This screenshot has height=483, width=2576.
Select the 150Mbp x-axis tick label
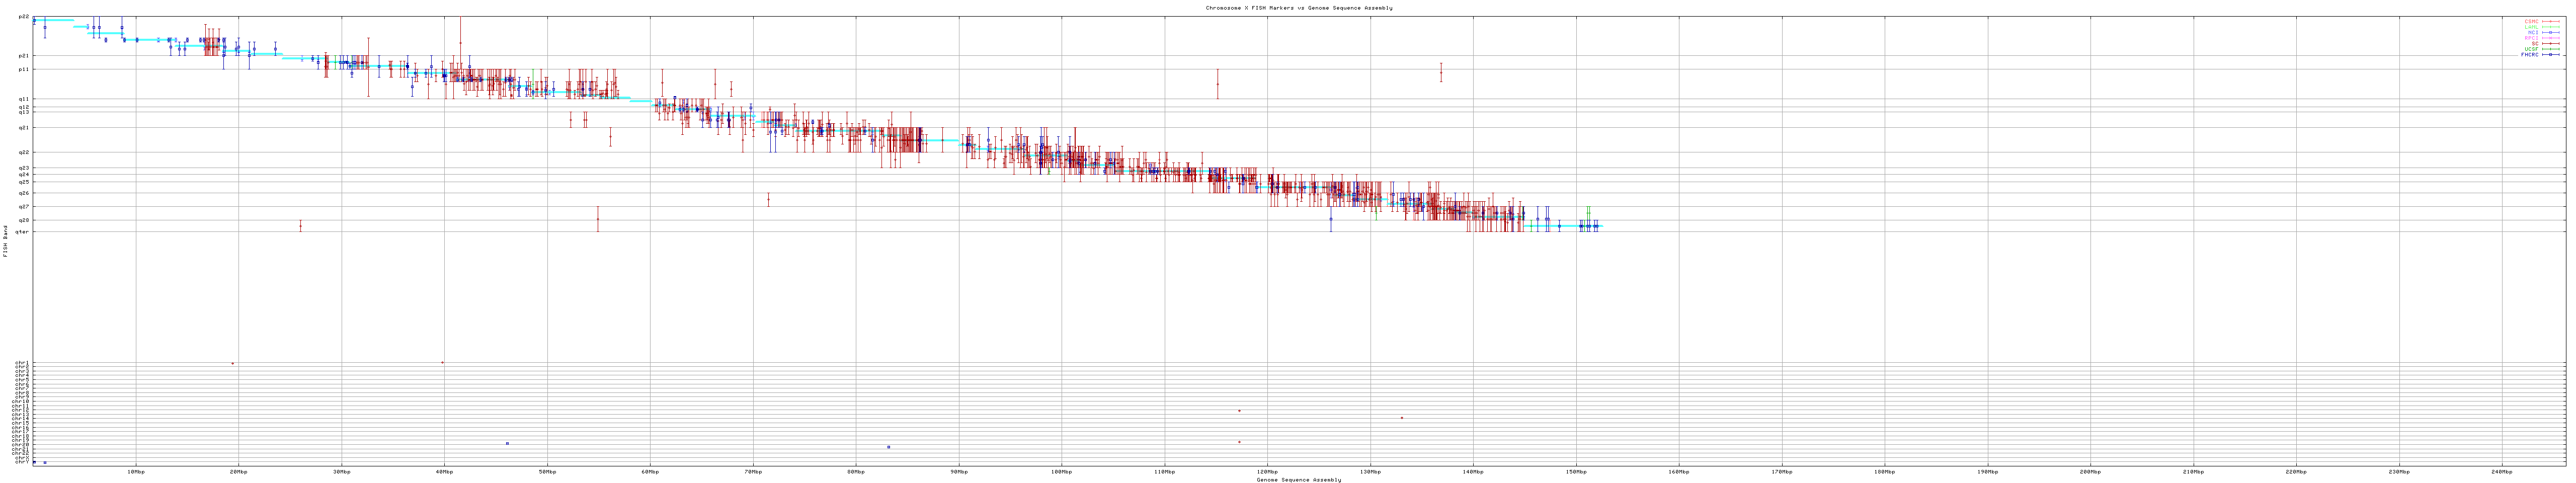click(x=1576, y=471)
